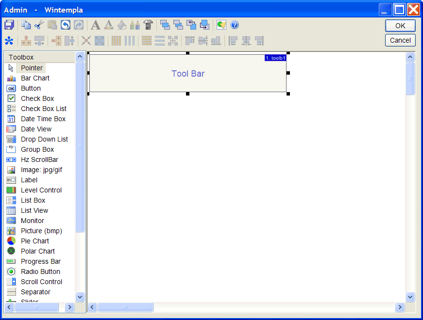This screenshot has height=320, width=423.
Task: Click the '1. toolb1' name tag
Action: pos(275,58)
